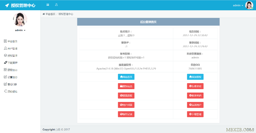The width and height of the screenshot is (256, 133).
Task: Click the login IP value ::1
Action: [x=126, y=46]
